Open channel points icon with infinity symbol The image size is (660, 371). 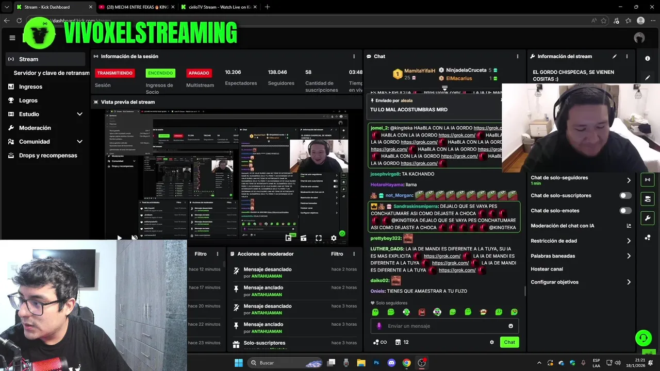click(x=379, y=342)
